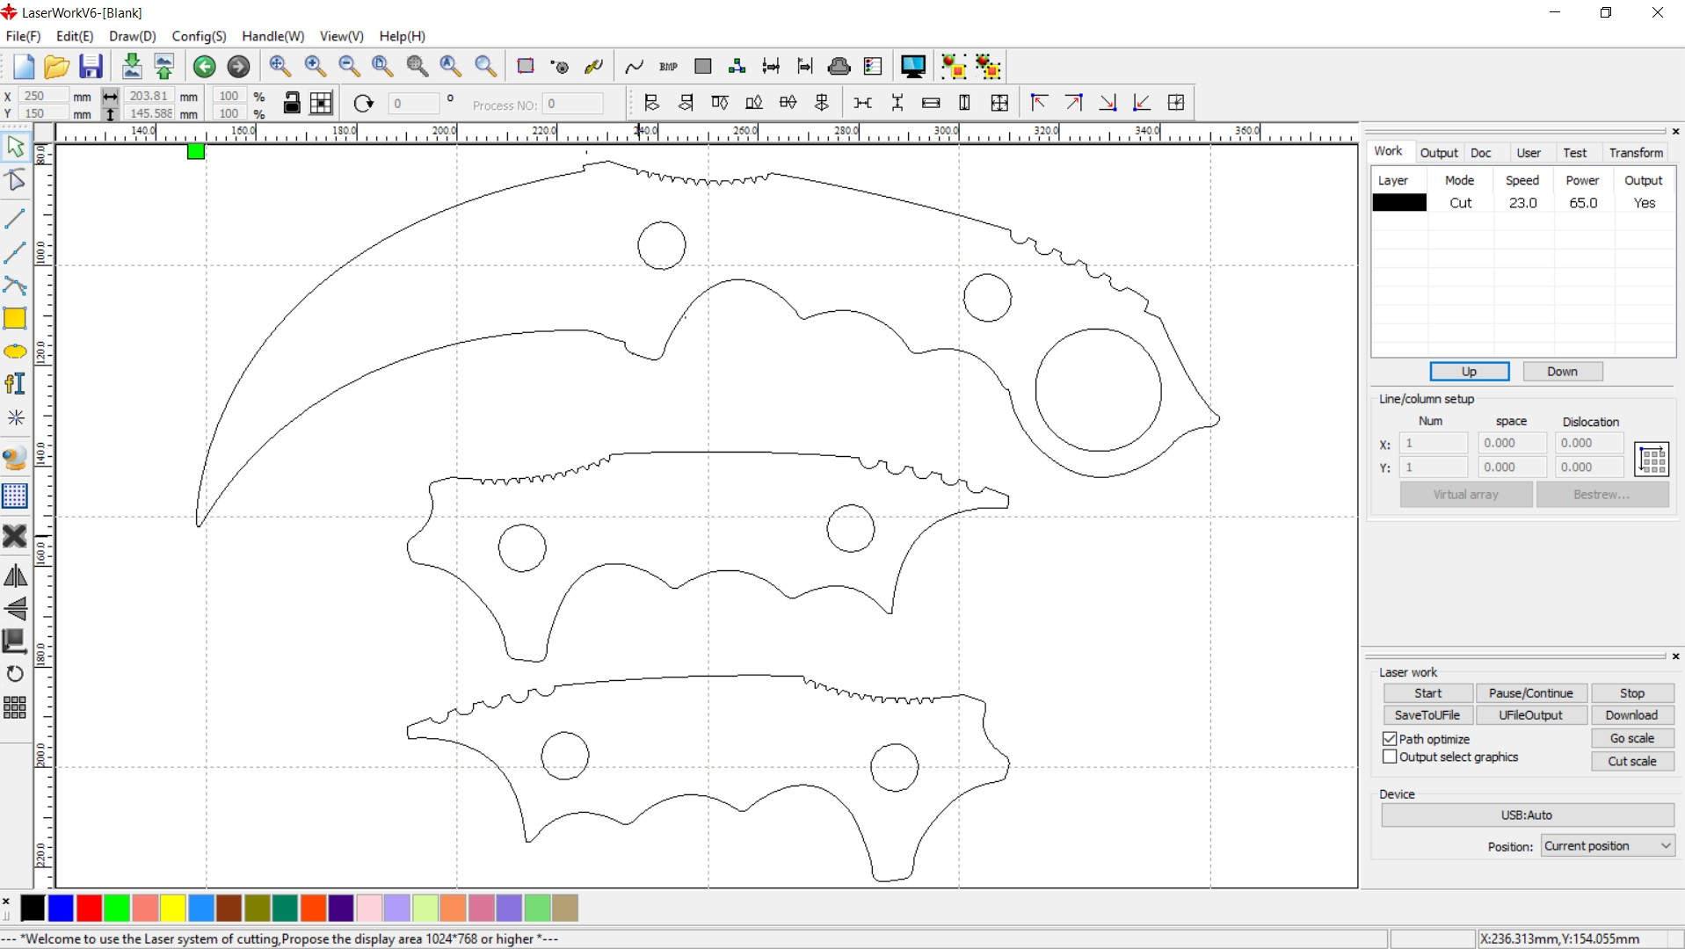Select the ellipse drawing tool

(15, 351)
